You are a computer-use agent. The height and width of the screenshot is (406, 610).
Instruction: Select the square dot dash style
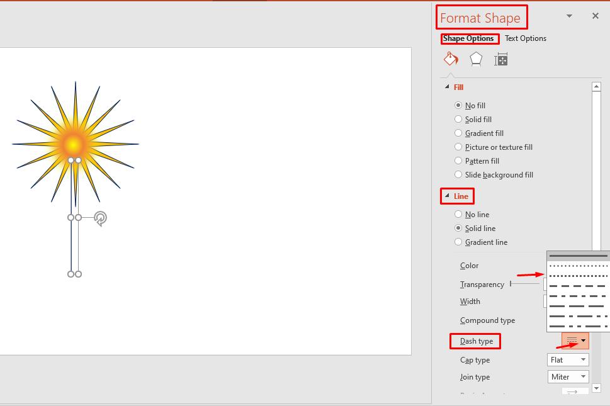pyautogui.click(x=577, y=276)
